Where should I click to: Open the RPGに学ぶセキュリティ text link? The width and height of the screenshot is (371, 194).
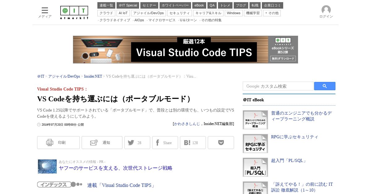pyautogui.click(x=295, y=137)
